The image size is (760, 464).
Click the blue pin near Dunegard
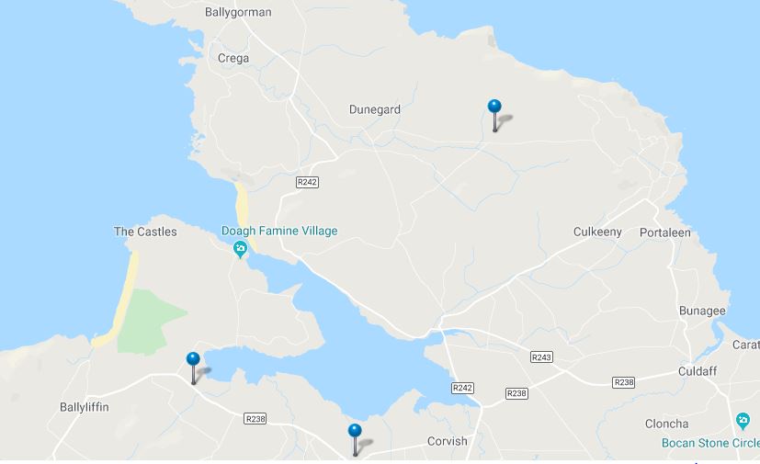tap(494, 116)
